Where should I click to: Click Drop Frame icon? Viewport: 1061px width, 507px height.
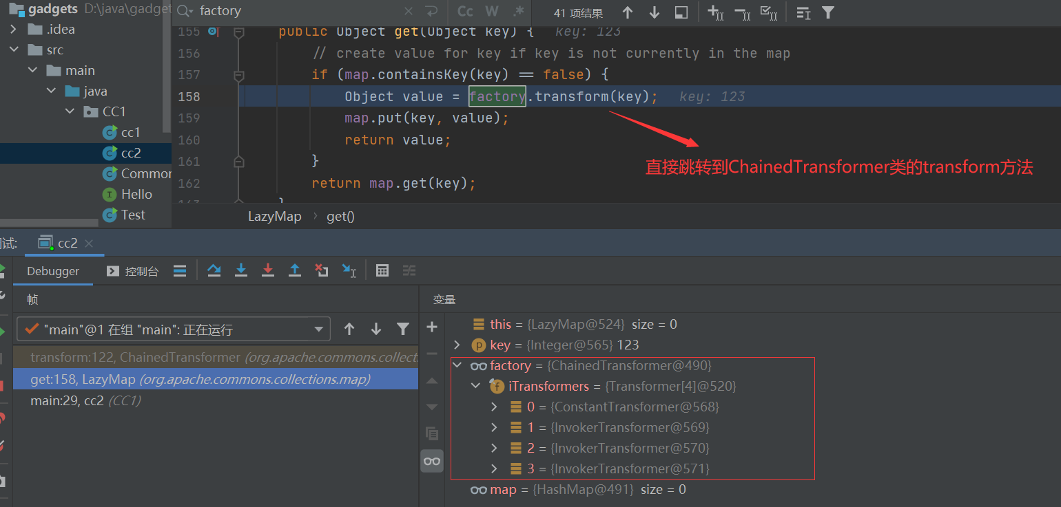click(322, 270)
